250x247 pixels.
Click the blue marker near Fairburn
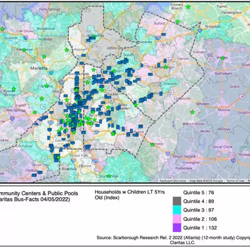39,172
